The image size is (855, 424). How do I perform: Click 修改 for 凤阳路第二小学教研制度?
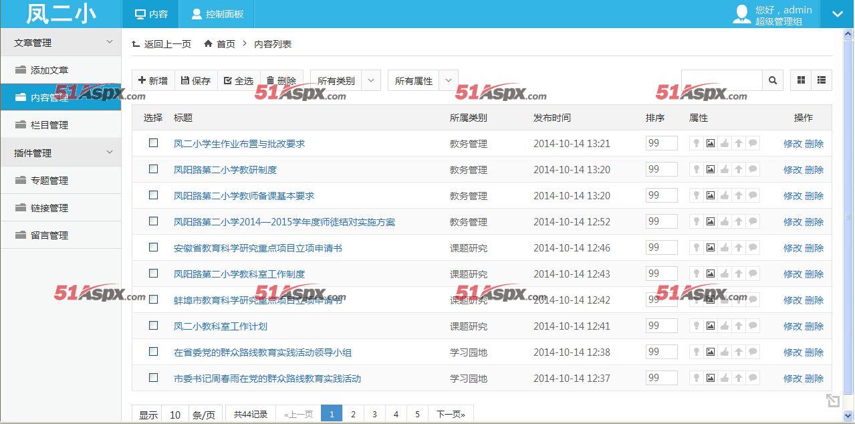[x=792, y=169]
